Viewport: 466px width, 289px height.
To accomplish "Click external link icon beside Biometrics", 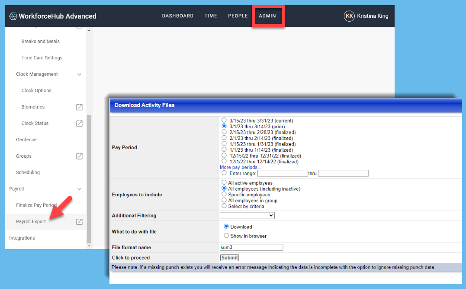I will tap(79, 107).
